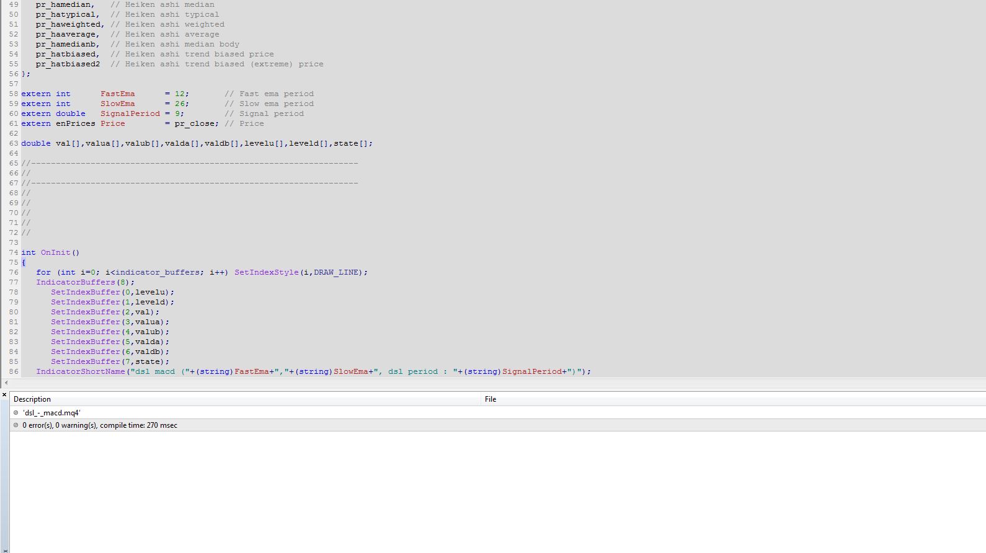Click the gray bullet icon beside 'dsl_-_macd.mq4'
Image resolution: width=986 pixels, height=553 pixels.
(16, 412)
